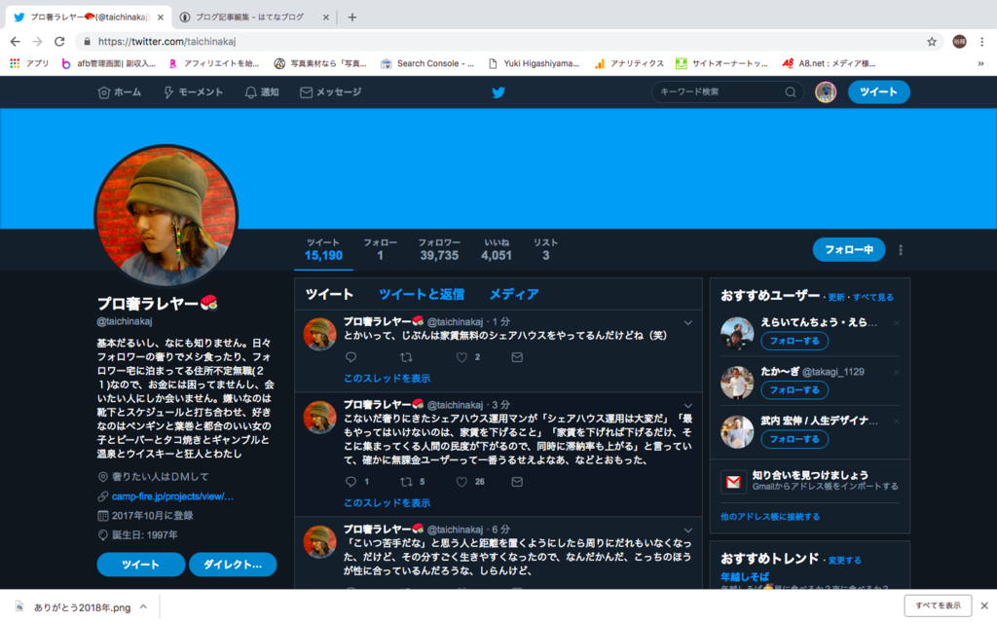Select the いいね 4,051 stat
997x623 pixels.
coord(497,250)
